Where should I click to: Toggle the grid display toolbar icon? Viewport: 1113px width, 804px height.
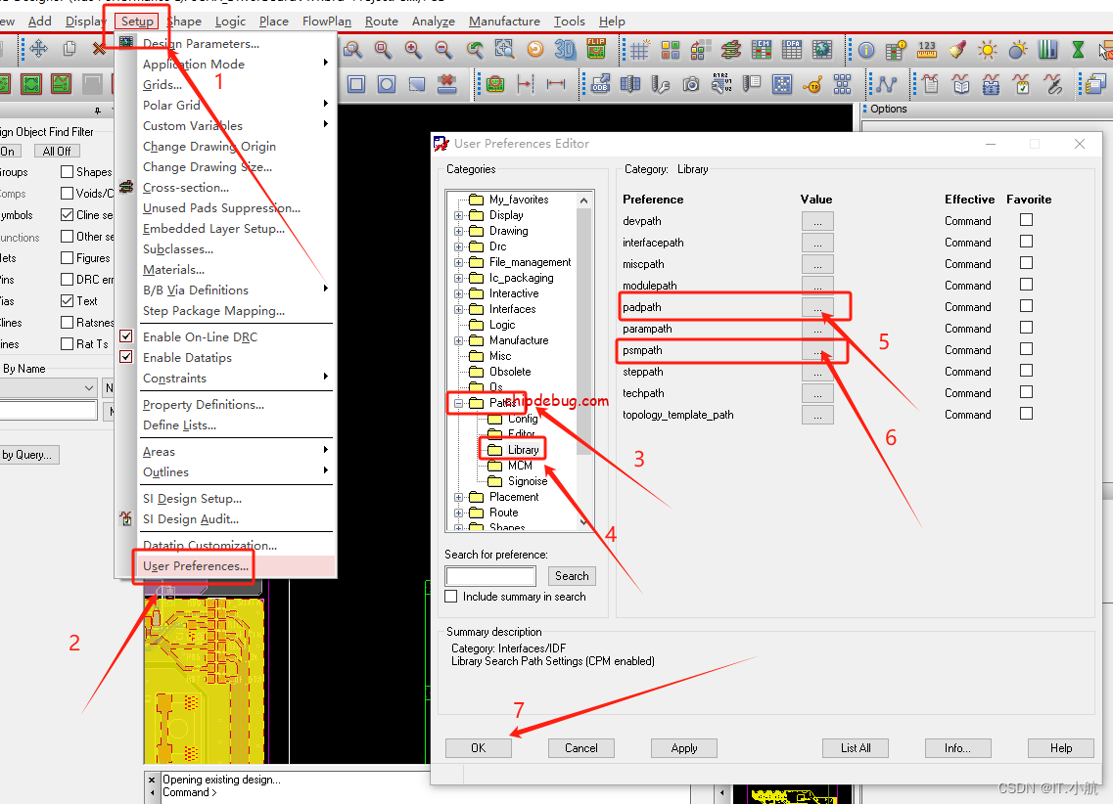click(639, 49)
